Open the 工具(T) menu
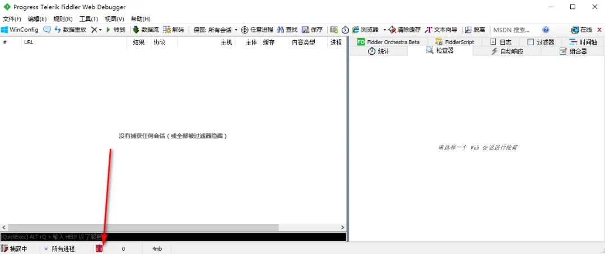Screen dimensions: 605x254 [x=89, y=19]
